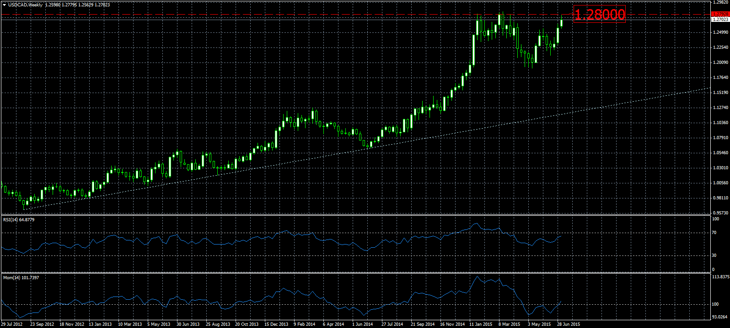This screenshot has height=328, width=730.
Task: Click the 15 Dec 2013 date label
Action: [x=276, y=324]
